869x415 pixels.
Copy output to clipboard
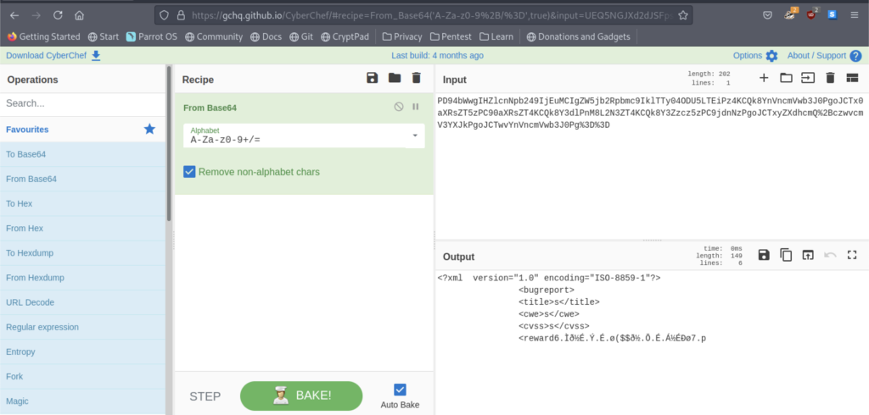click(786, 255)
